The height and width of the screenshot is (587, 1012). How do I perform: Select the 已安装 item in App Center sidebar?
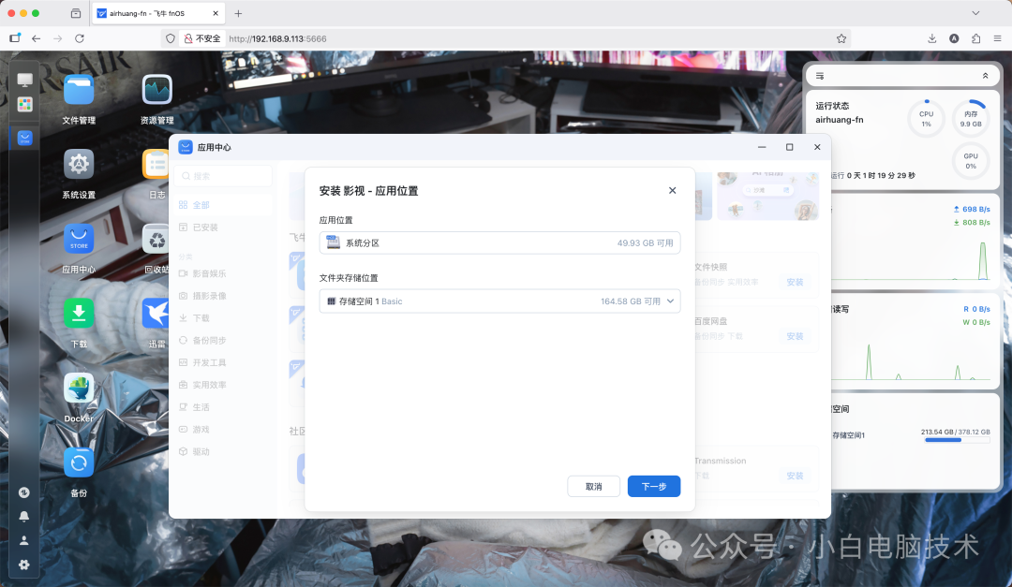coord(223,227)
